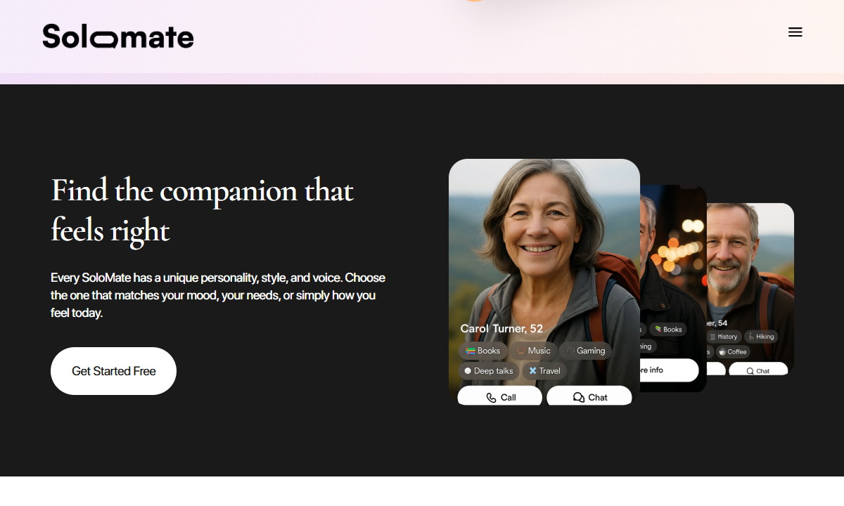Select the Books tag on middle card

668,329
